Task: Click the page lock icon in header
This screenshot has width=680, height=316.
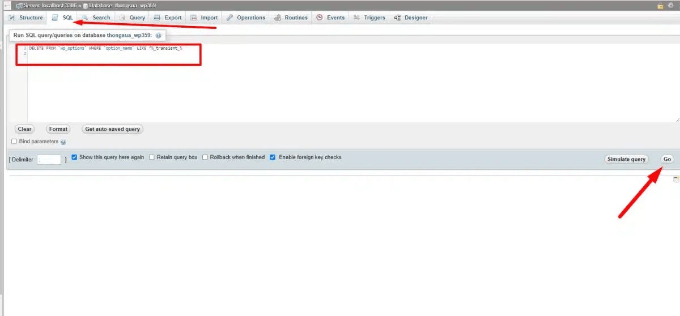Action: 660,5
